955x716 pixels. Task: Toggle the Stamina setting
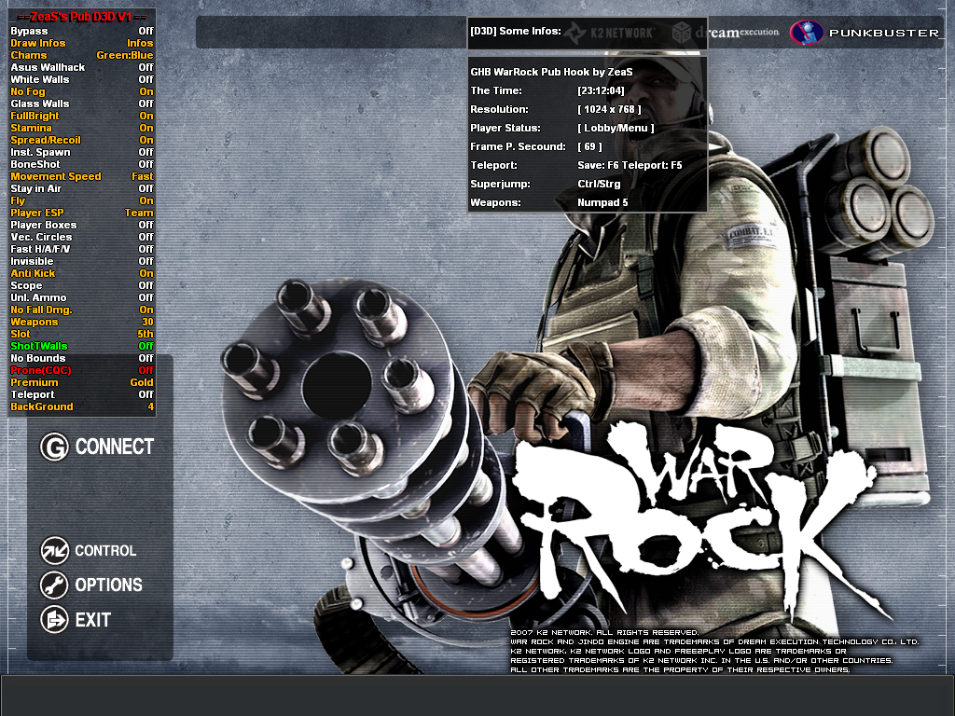[x=82, y=129]
